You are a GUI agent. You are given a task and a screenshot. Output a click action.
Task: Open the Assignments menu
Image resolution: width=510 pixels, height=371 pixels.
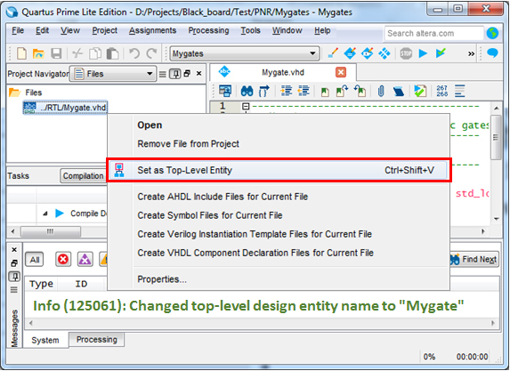coord(152,30)
